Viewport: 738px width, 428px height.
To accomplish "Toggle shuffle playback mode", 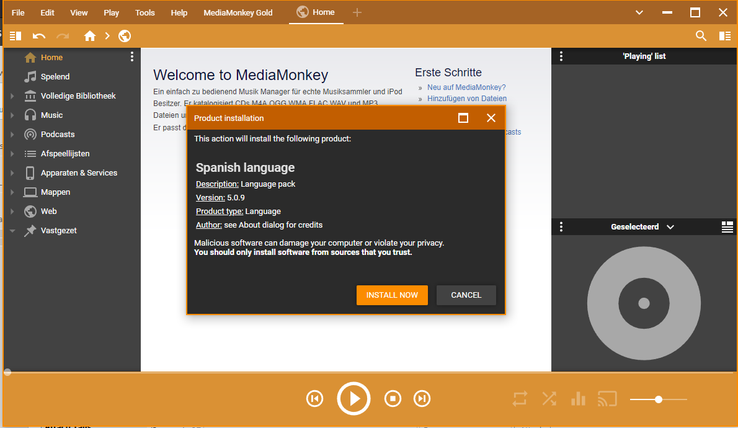I will (x=549, y=399).
